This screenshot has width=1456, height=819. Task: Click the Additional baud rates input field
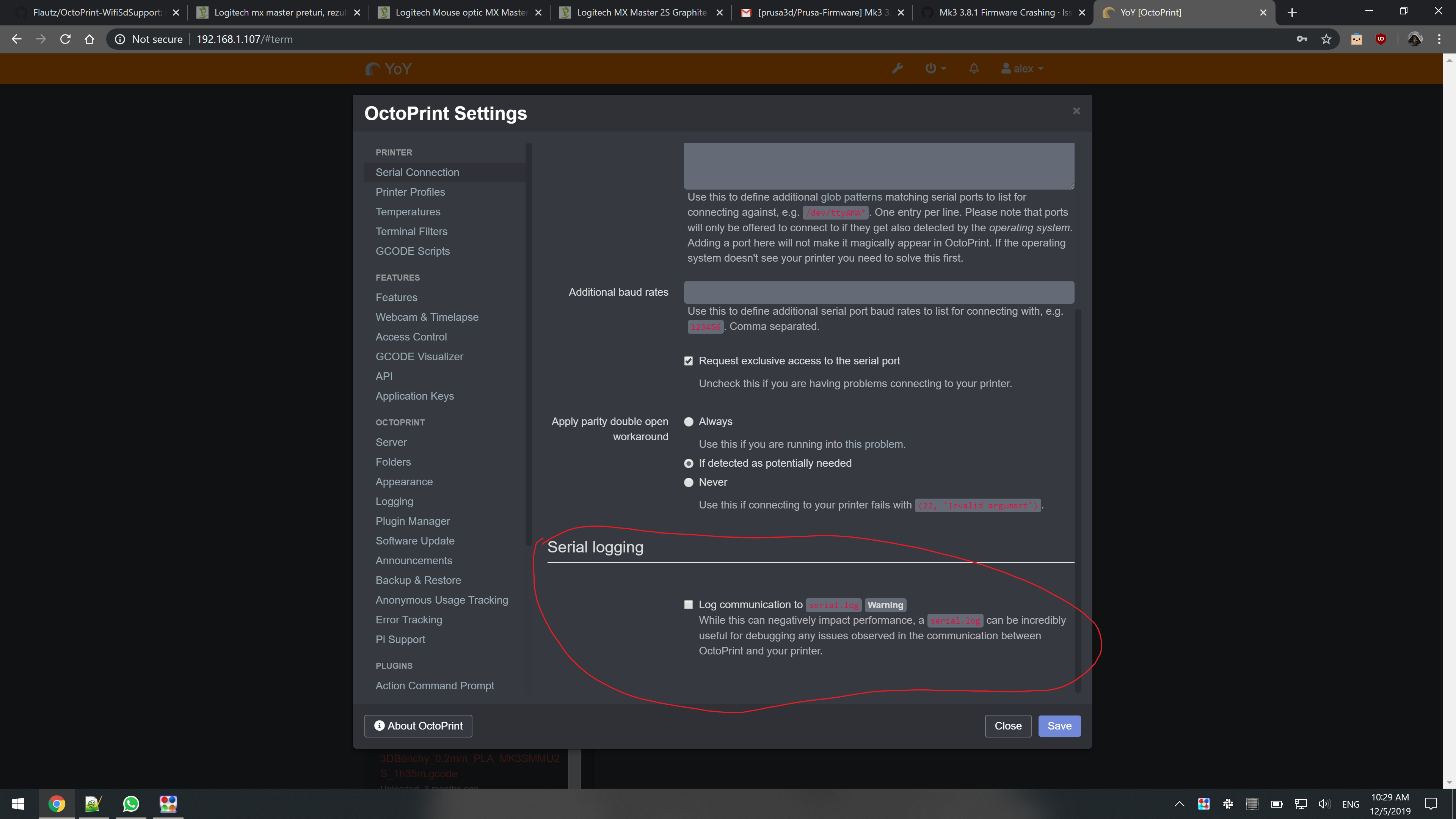pos(879,292)
